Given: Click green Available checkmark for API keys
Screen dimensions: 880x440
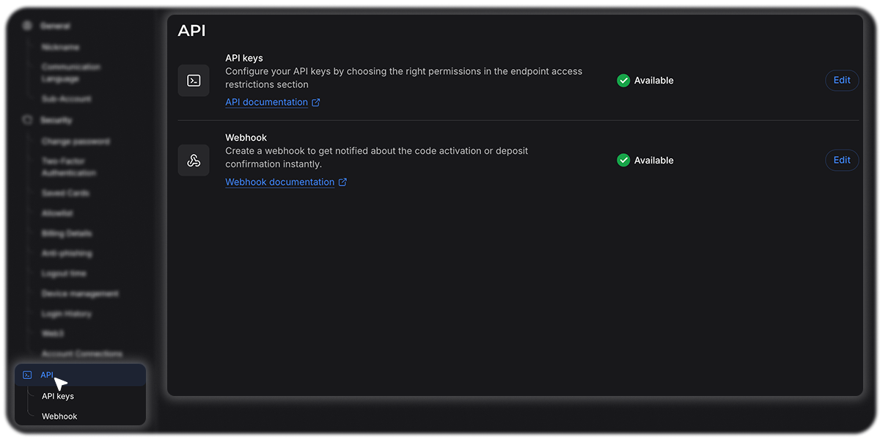Looking at the screenshot, I should 623,81.
